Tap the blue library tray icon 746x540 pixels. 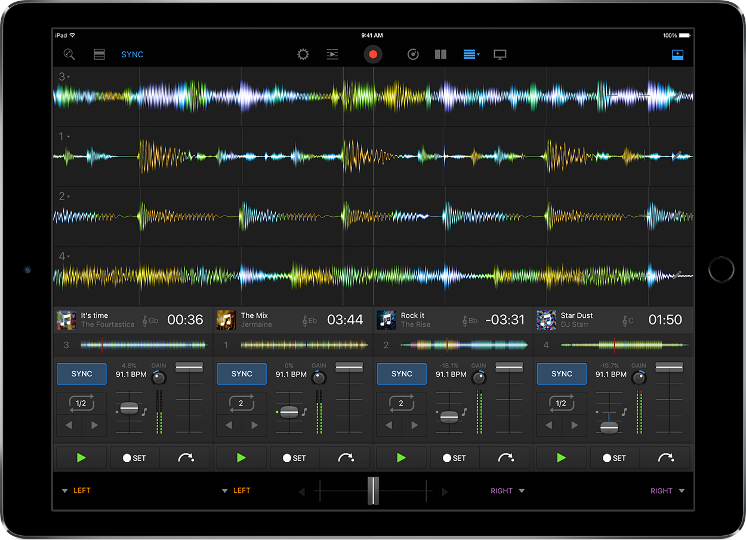[677, 54]
